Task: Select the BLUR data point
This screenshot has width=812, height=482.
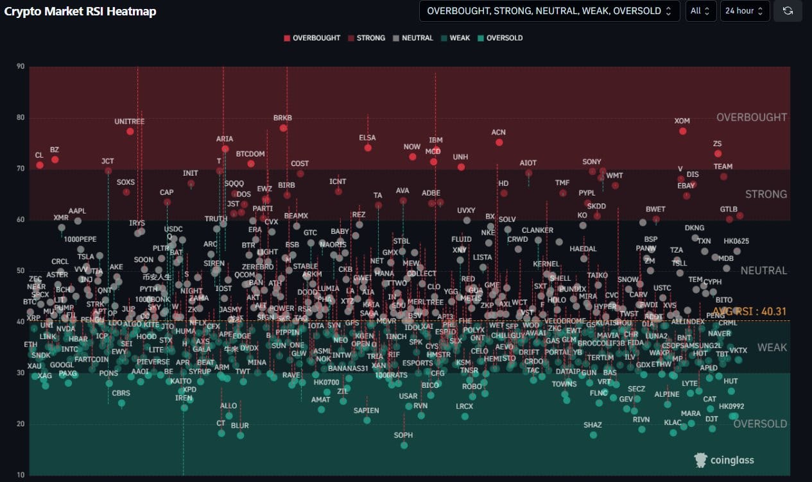Action: [x=240, y=436]
